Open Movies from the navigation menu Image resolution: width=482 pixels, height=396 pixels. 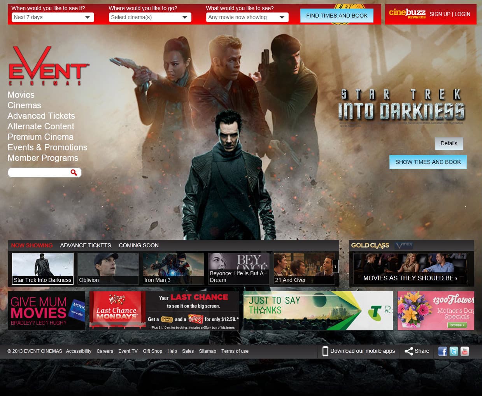(21, 95)
